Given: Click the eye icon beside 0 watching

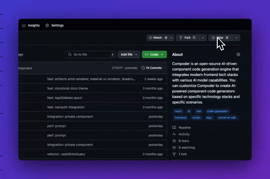Looking at the screenshot, I should click(174, 148).
